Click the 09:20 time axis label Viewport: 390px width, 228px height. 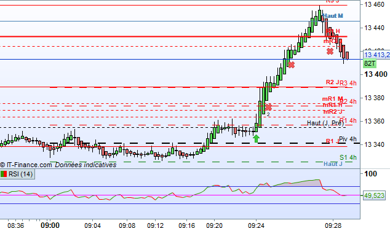[x=215, y=226]
